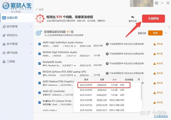
Task: Expand the 硬件检测 submenu arrow
Action: click(x=31, y=53)
